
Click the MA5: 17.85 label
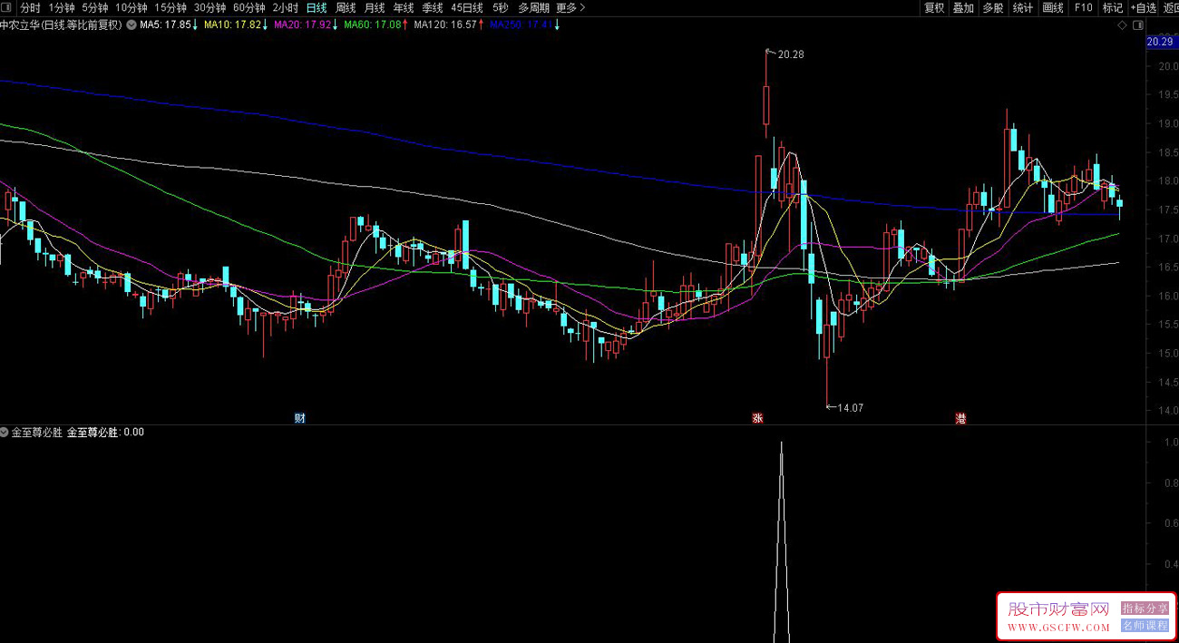tap(165, 25)
